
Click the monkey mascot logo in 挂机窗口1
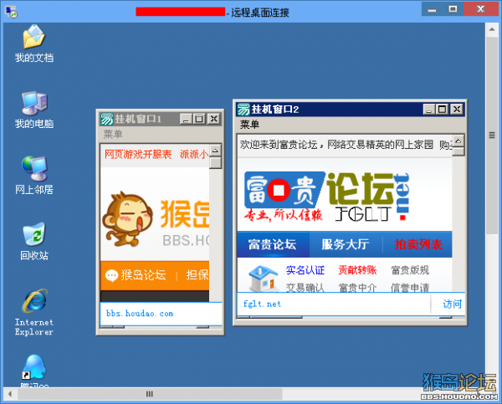[127, 220]
